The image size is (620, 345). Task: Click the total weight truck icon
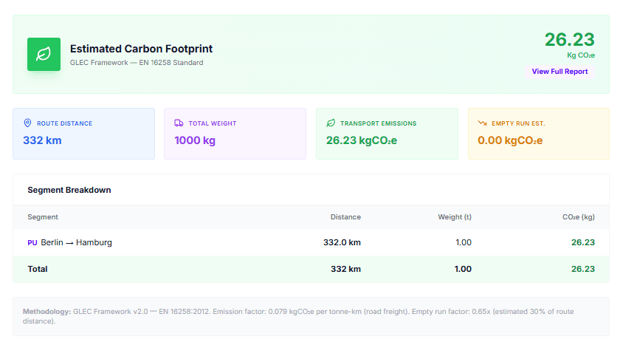coord(179,123)
